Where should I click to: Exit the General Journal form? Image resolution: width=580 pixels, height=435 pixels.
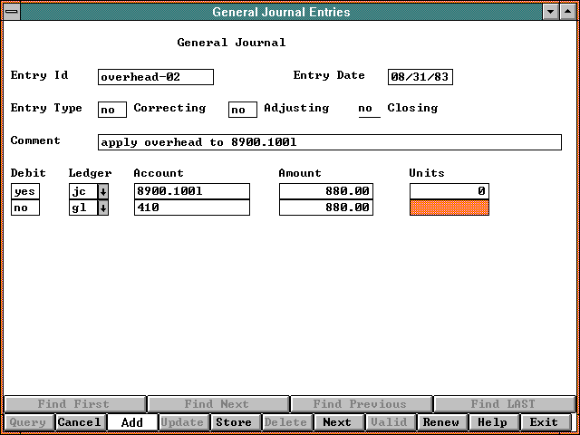coord(545,422)
